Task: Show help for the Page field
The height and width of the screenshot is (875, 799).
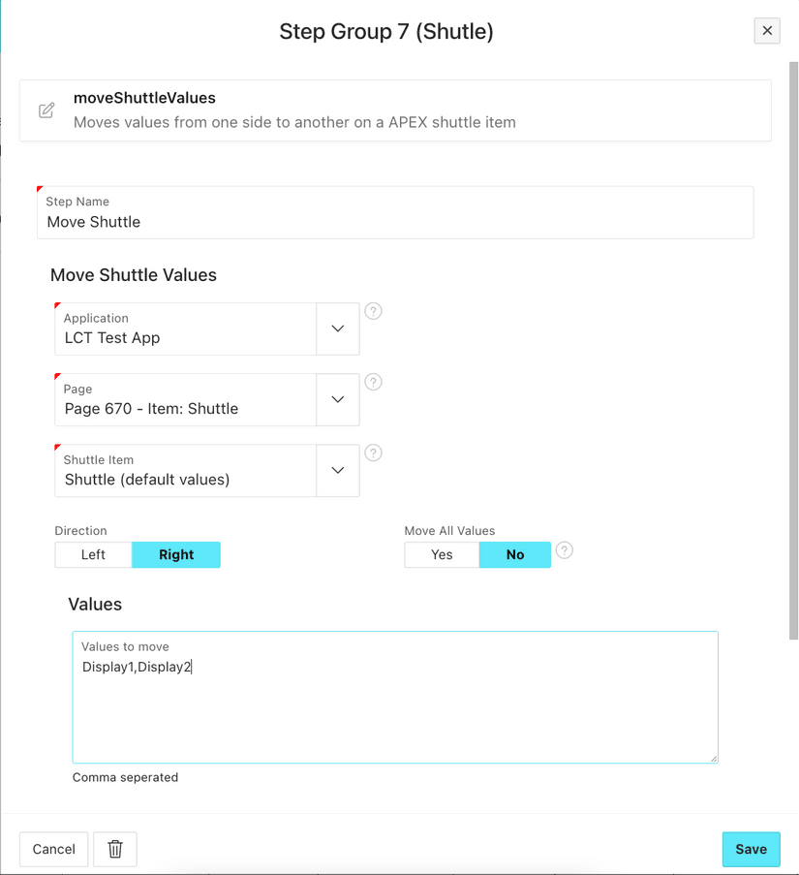Action: point(373,382)
